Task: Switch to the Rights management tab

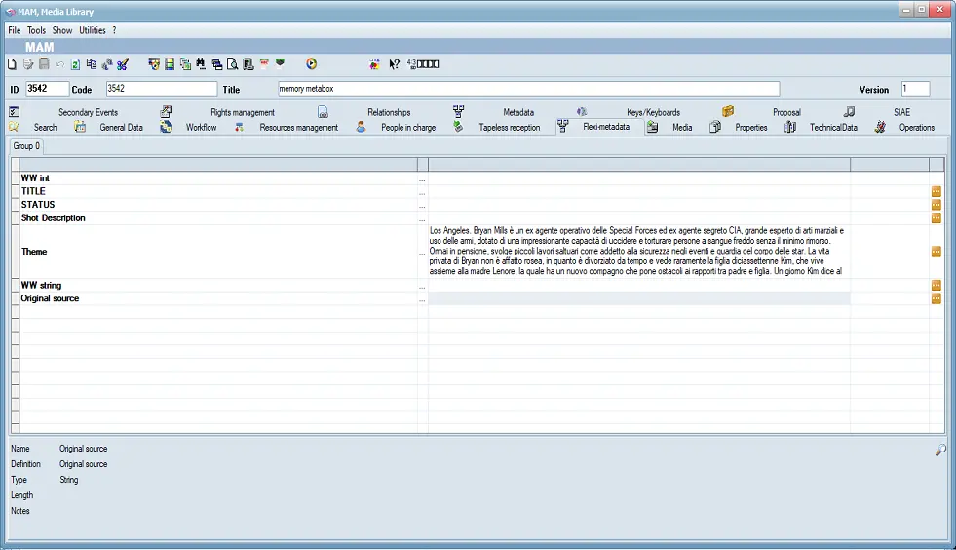Action: (x=242, y=112)
